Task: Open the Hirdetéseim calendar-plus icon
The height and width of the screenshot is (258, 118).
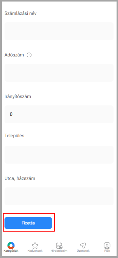Action: (x=59, y=246)
